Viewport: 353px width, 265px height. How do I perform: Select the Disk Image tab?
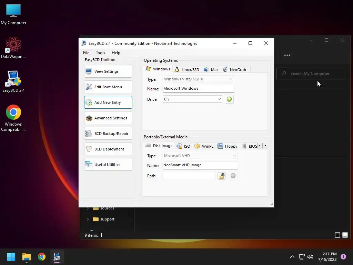(159, 146)
